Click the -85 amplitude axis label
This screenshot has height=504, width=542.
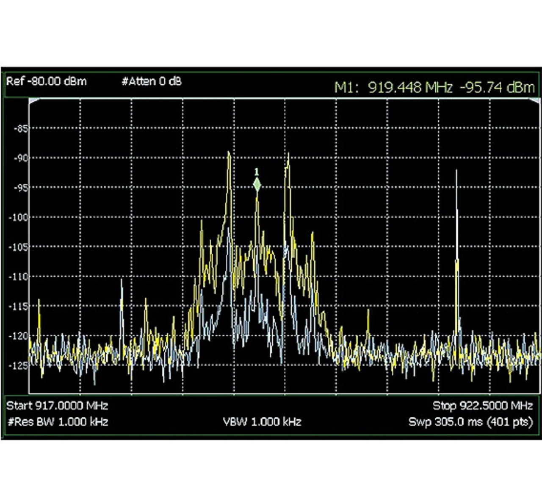point(20,129)
